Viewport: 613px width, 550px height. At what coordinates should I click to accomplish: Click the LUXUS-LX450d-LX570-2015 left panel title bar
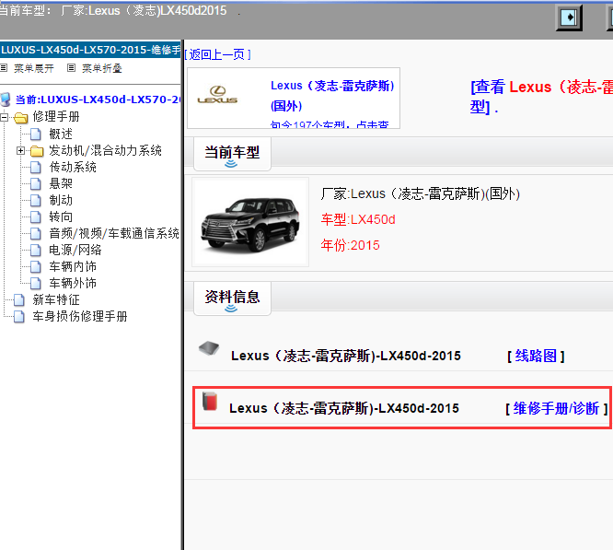click(90, 50)
